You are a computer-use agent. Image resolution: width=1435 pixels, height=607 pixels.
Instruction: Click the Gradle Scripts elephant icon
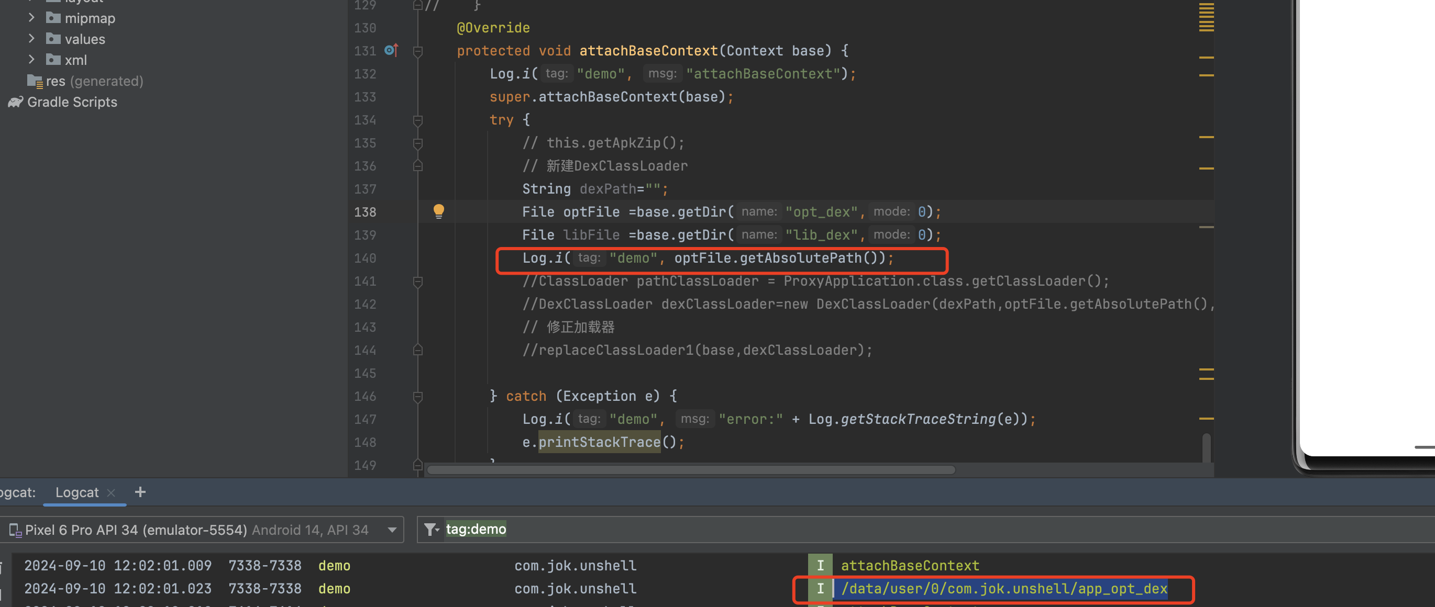pyautogui.click(x=15, y=103)
